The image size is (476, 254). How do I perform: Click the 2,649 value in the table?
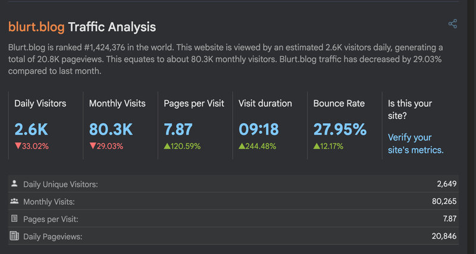pos(447,184)
